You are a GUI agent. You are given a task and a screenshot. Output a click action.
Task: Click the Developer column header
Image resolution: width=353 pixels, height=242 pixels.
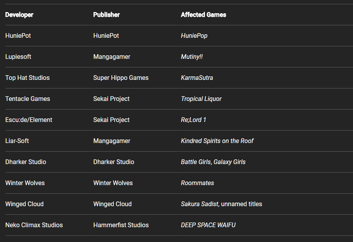coord(19,15)
